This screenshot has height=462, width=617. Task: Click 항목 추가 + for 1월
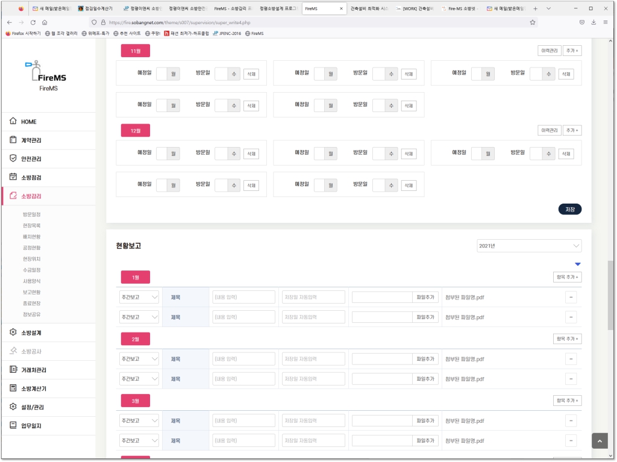tap(567, 277)
